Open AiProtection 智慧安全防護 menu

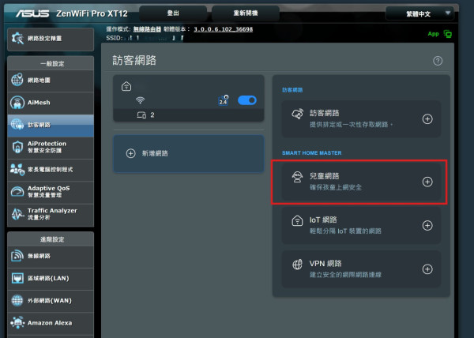click(x=51, y=147)
